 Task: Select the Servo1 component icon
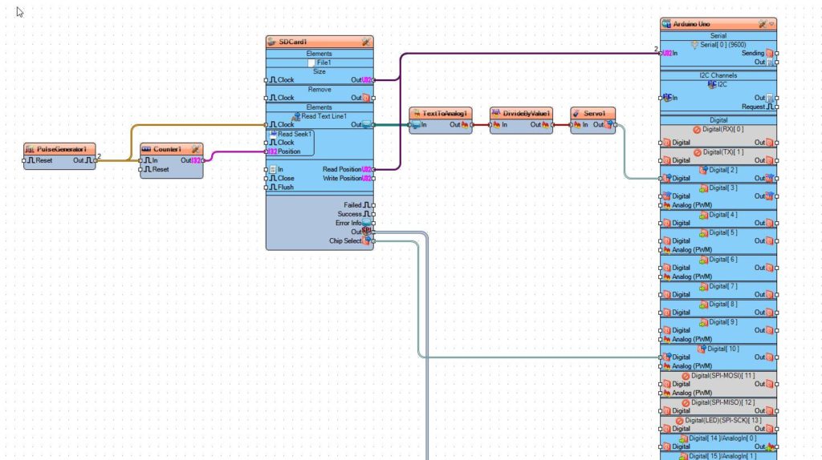pos(576,114)
